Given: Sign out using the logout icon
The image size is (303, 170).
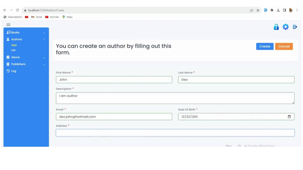Looking at the screenshot, I should [295, 27].
